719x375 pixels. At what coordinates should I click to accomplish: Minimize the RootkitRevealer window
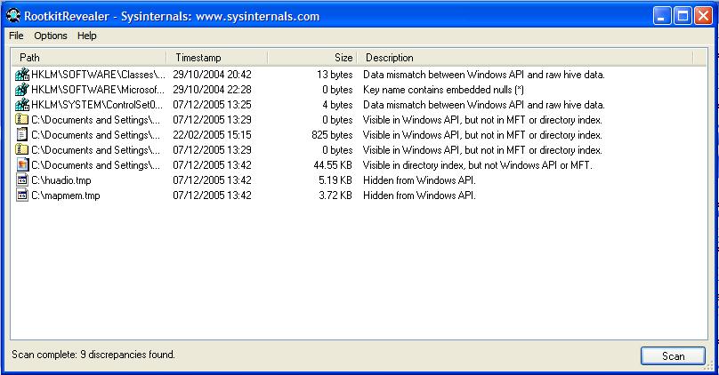point(662,16)
